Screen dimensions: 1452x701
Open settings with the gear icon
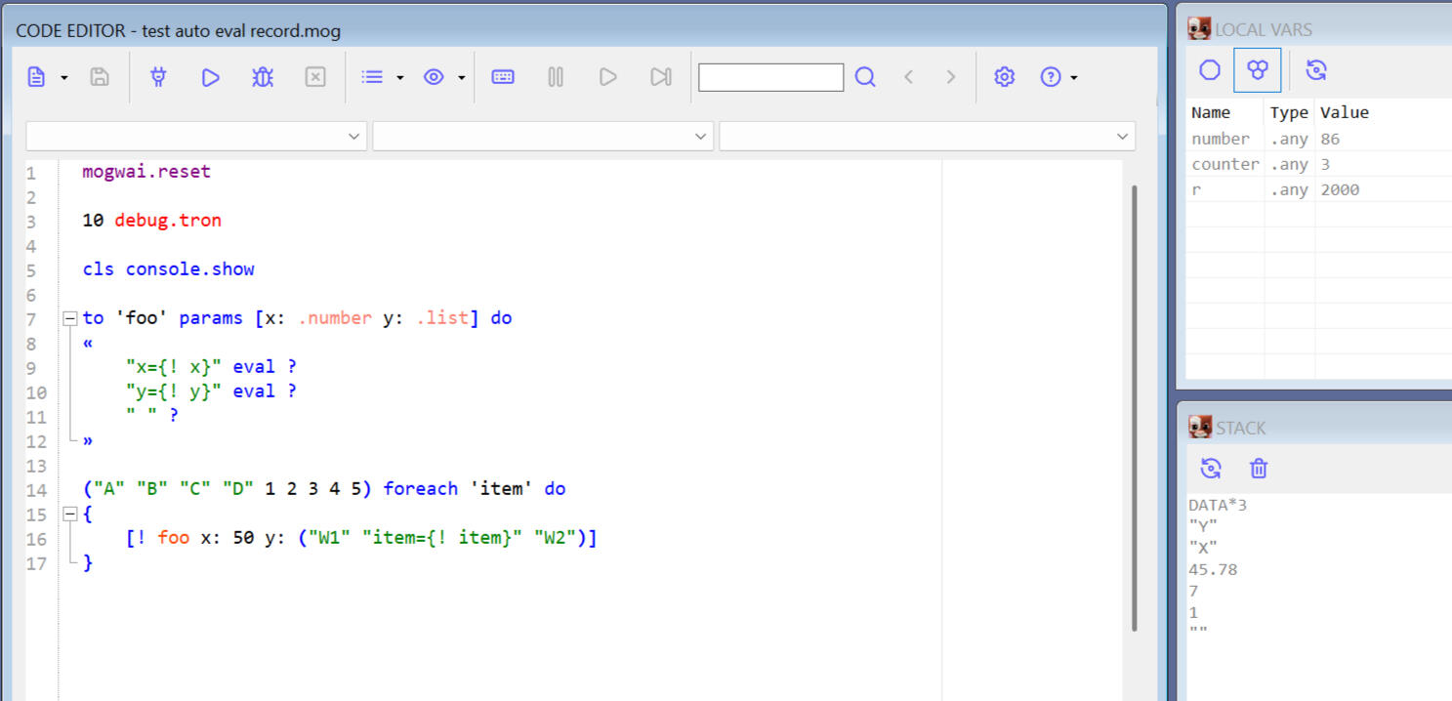(1004, 77)
